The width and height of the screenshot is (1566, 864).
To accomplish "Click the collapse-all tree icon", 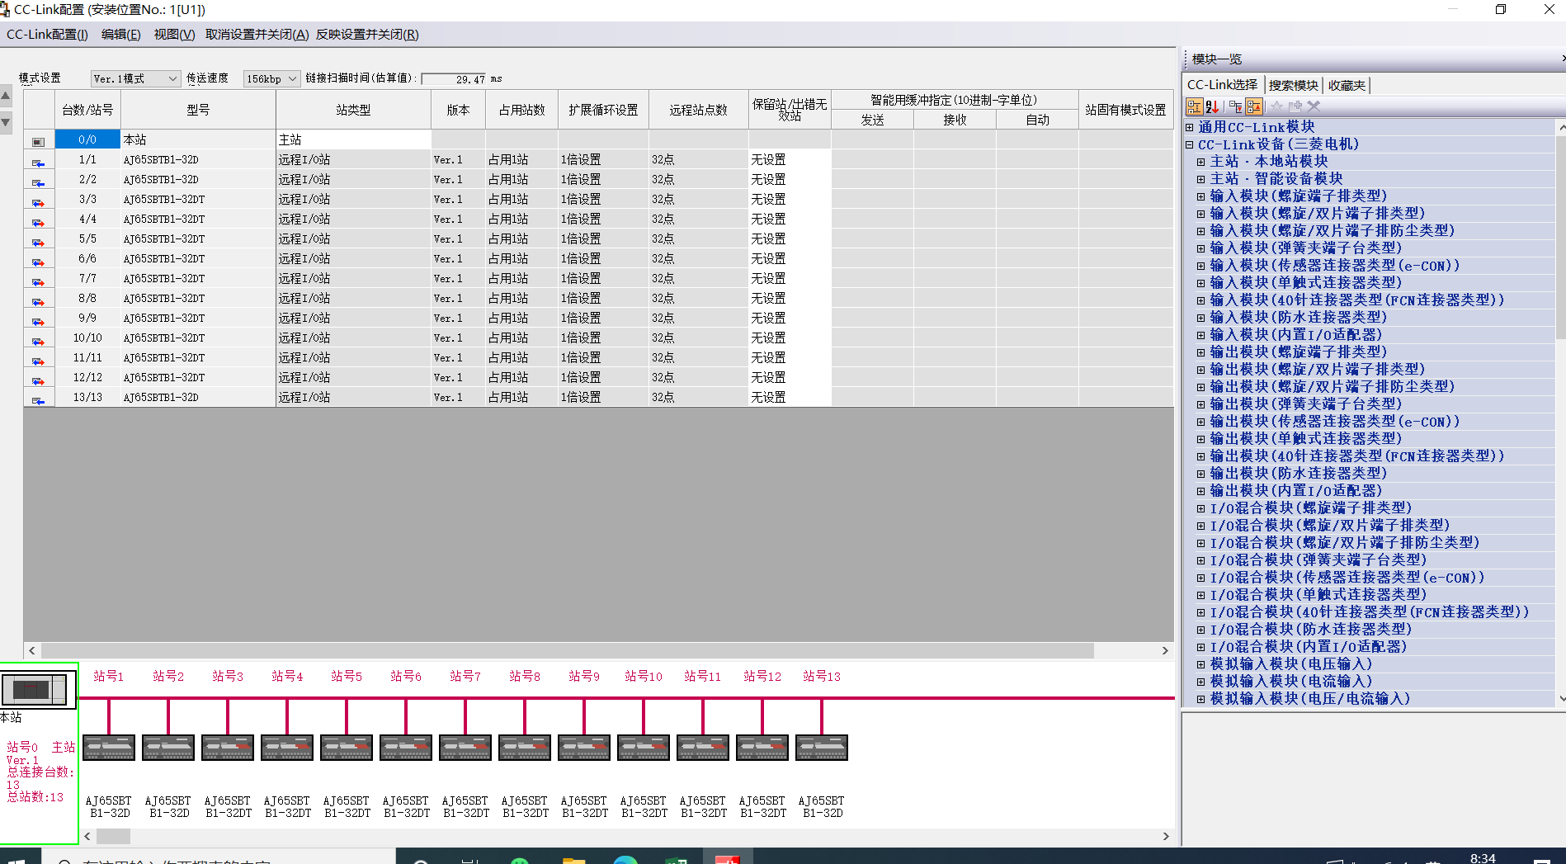I will (x=1254, y=106).
